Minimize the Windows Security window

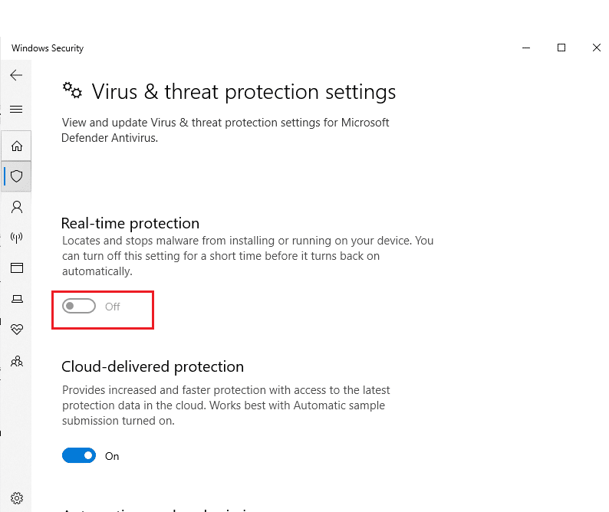click(x=525, y=48)
